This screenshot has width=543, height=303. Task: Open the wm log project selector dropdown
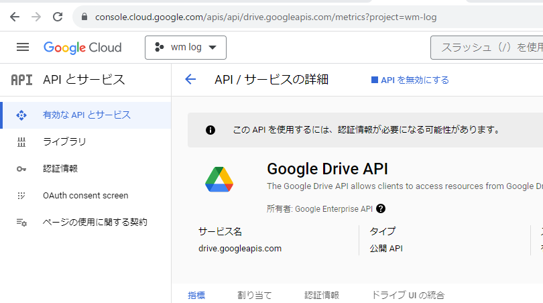[186, 48]
